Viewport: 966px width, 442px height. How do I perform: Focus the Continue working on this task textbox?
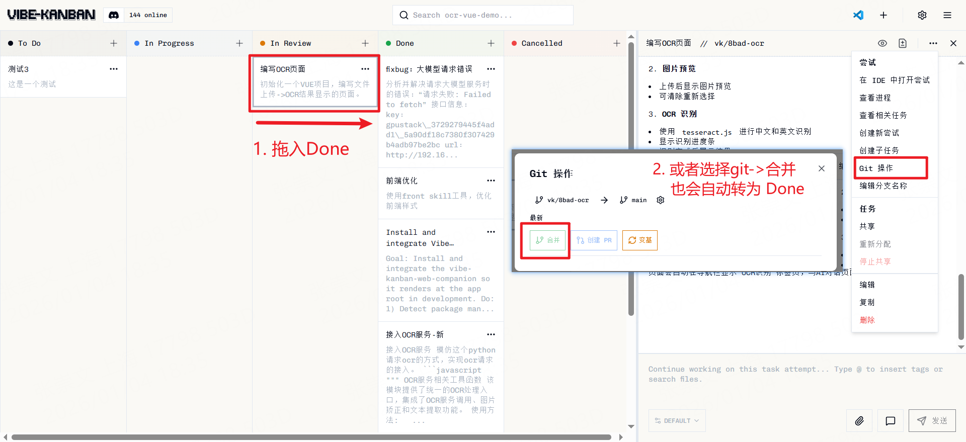(802, 375)
